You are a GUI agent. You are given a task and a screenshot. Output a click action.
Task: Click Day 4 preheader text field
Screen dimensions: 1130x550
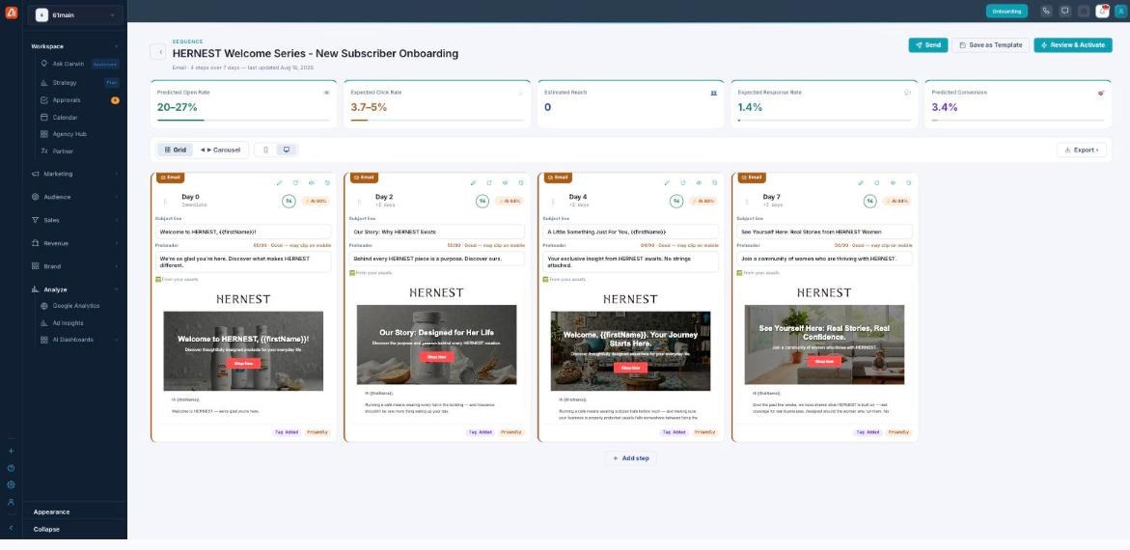coord(630,261)
